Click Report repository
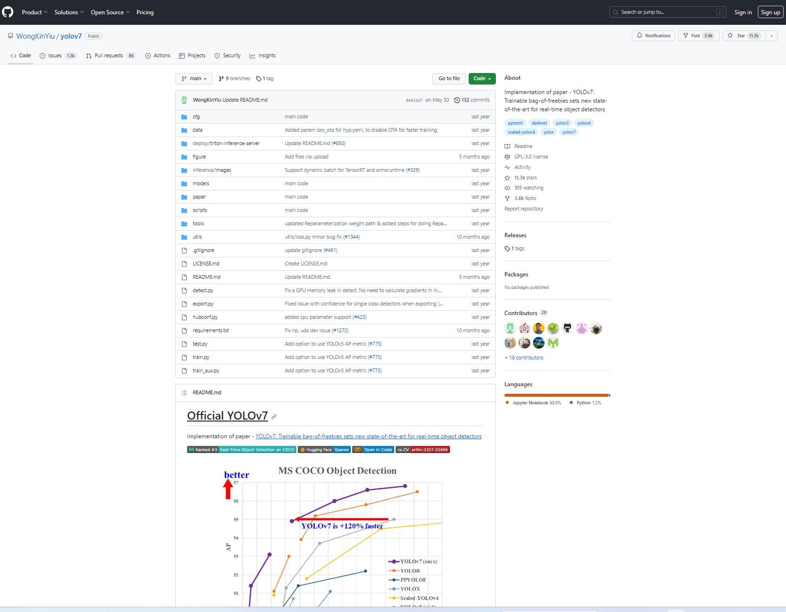Image resolution: width=786 pixels, height=612 pixels. click(524, 209)
